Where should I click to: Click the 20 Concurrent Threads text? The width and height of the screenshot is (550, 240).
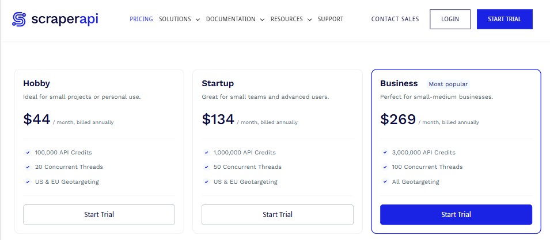(69, 167)
